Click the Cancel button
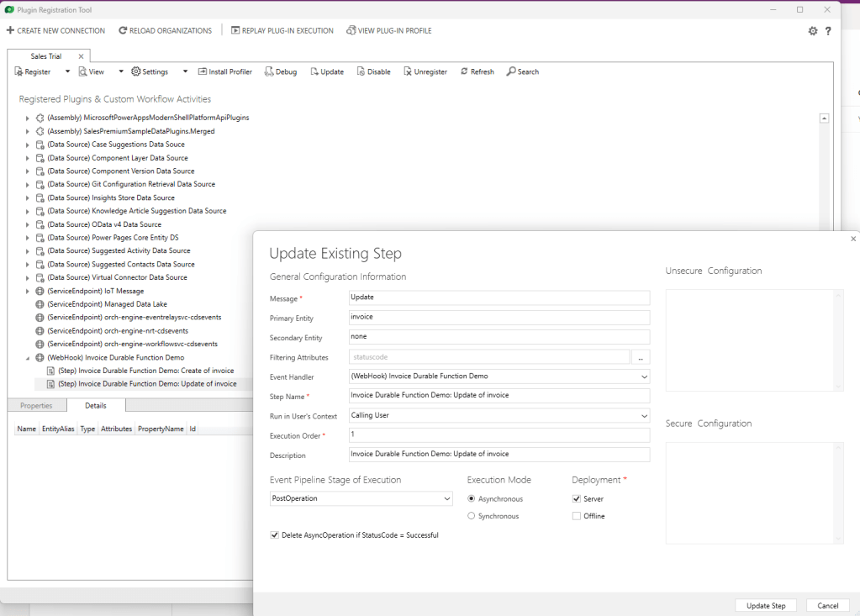Viewport: 860px width, 616px height. (x=828, y=606)
